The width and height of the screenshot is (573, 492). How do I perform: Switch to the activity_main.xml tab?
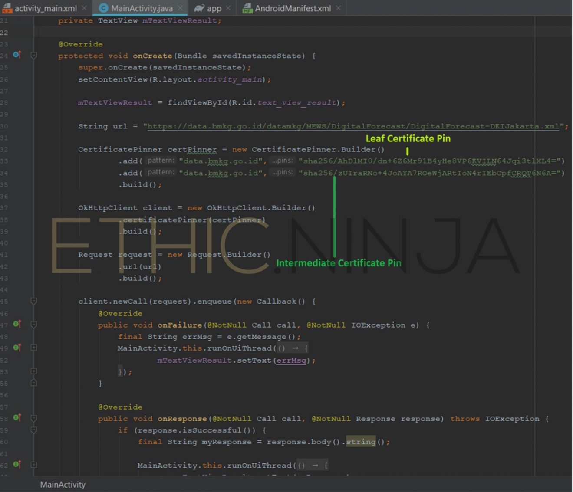tap(45, 8)
